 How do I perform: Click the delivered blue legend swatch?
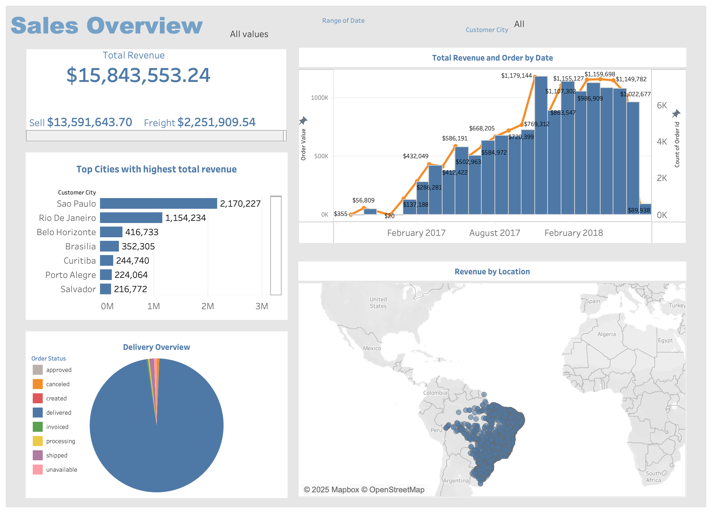pos(38,413)
